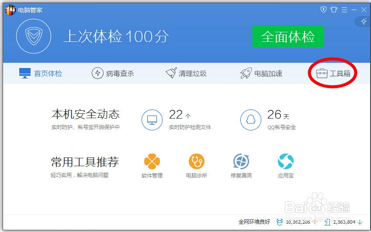Click the QQ penguin account security icon

pyautogui.click(x=251, y=120)
